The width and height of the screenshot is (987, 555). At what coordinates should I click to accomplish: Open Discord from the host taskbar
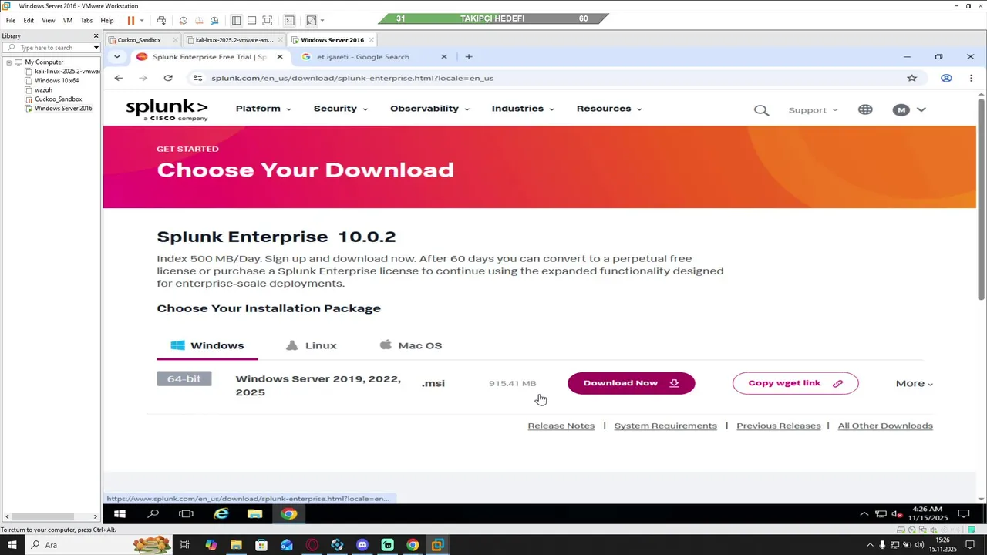pyautogui.click(x=362, y=545)
